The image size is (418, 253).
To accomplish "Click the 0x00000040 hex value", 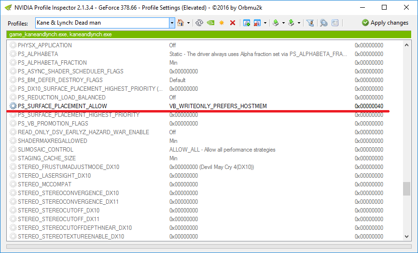I will point(369,106).
